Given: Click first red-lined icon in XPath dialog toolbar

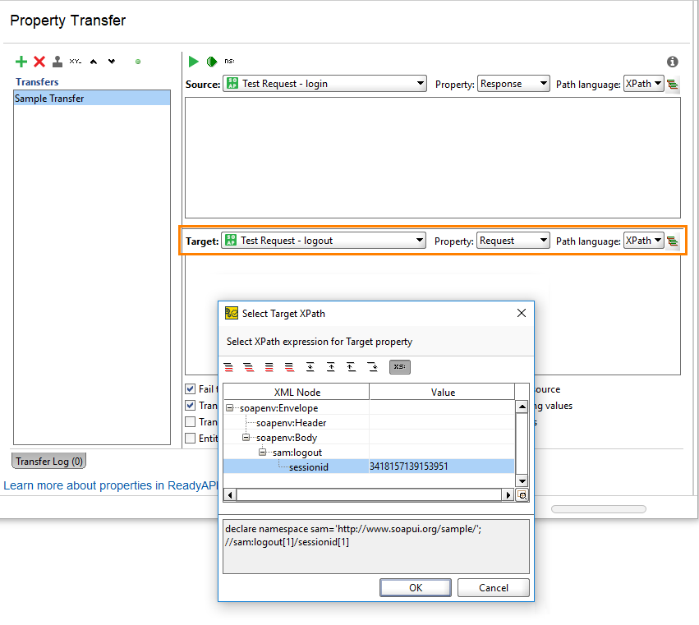Looking at the screenshot, I should 228,367.
